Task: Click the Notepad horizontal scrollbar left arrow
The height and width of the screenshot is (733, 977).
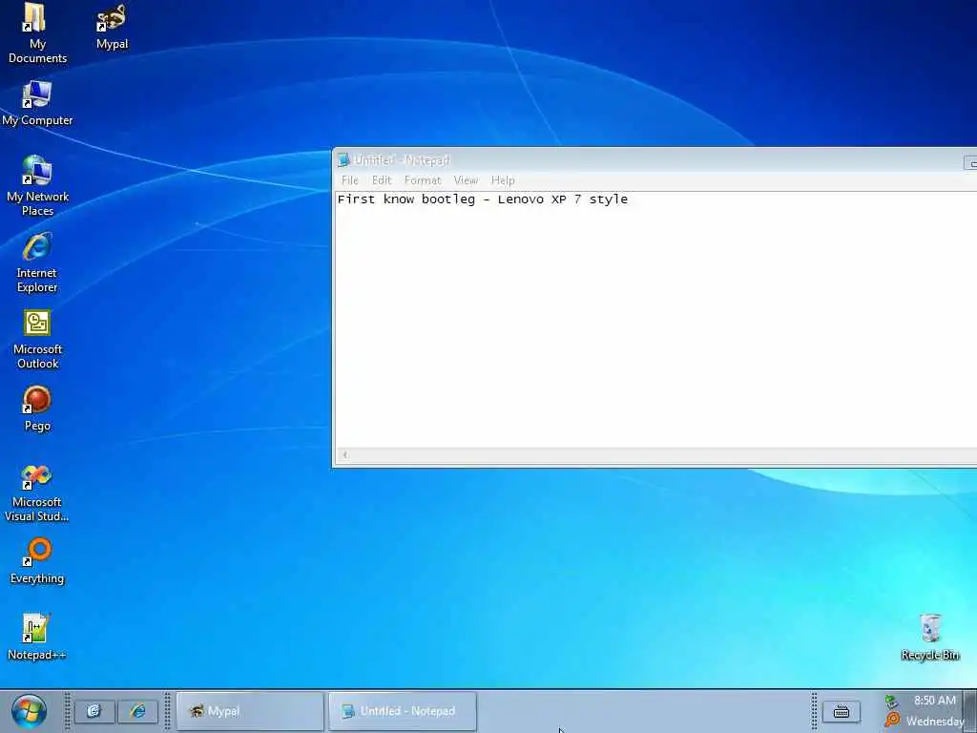Action: (344, 455)
